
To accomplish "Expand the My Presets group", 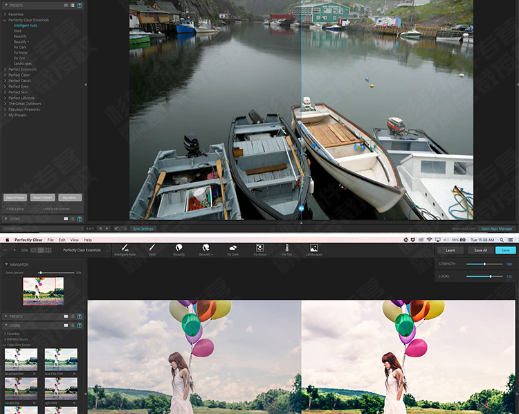I will (5, 115).
